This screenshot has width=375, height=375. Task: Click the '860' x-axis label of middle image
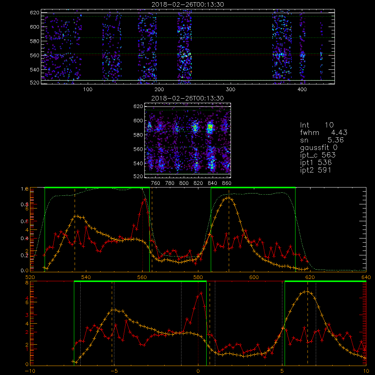226,183
